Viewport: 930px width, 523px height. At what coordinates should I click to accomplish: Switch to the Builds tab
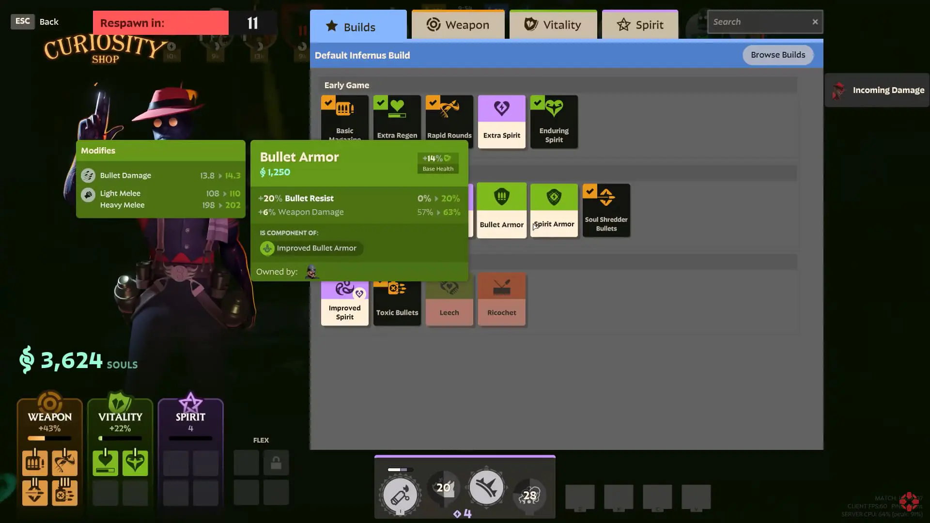358,26
